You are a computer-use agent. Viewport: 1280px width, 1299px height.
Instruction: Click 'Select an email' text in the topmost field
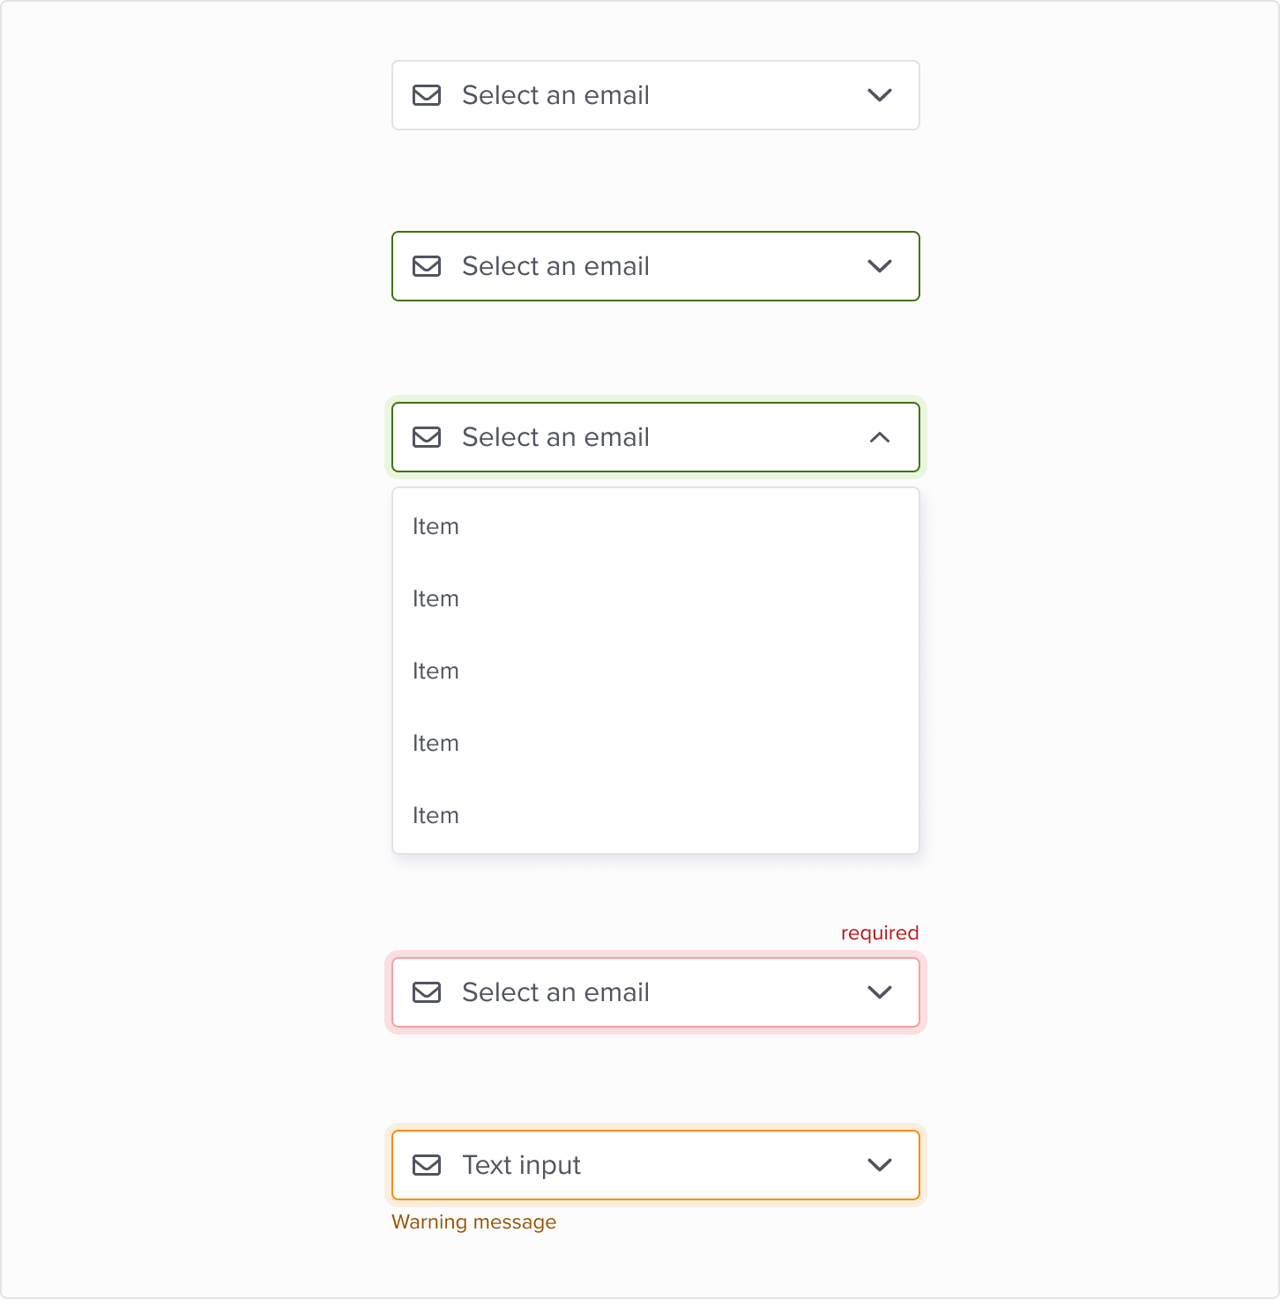(x=555, y=95)
